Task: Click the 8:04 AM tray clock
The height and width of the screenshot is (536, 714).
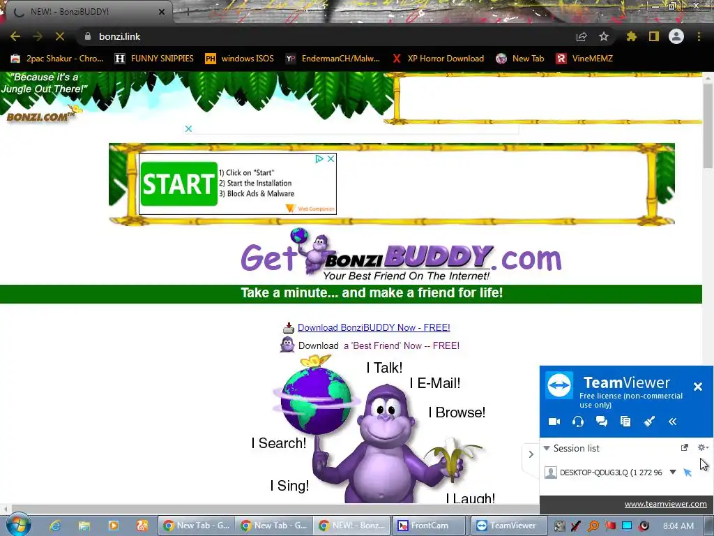Action: point(678,526)
